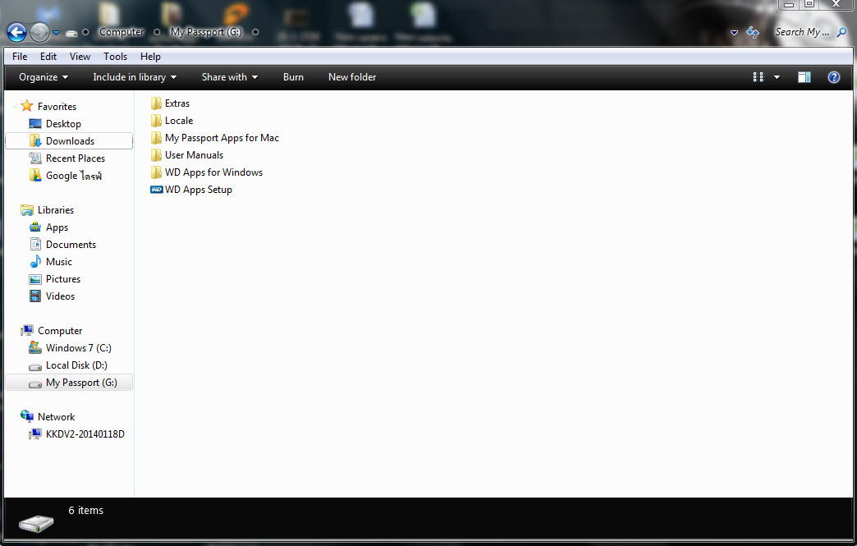Viewport: 857px width, 546px height.
Task: Click Computer in the address breadcrumb
Action: click(x=121, y=32)
